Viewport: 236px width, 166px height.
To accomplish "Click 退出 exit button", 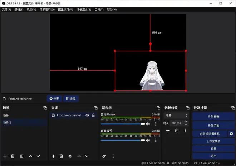I will 213,156.
